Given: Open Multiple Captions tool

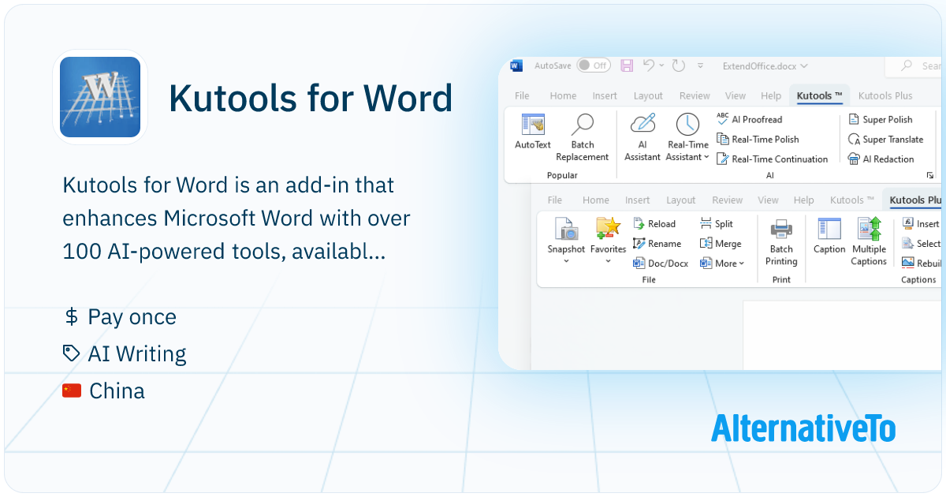Looking at the screenshot, I should tap(869, 242).
